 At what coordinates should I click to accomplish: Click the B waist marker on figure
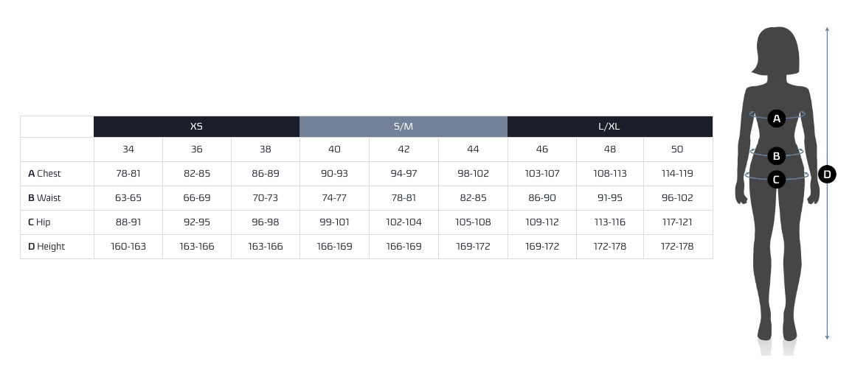coord(776,155)
